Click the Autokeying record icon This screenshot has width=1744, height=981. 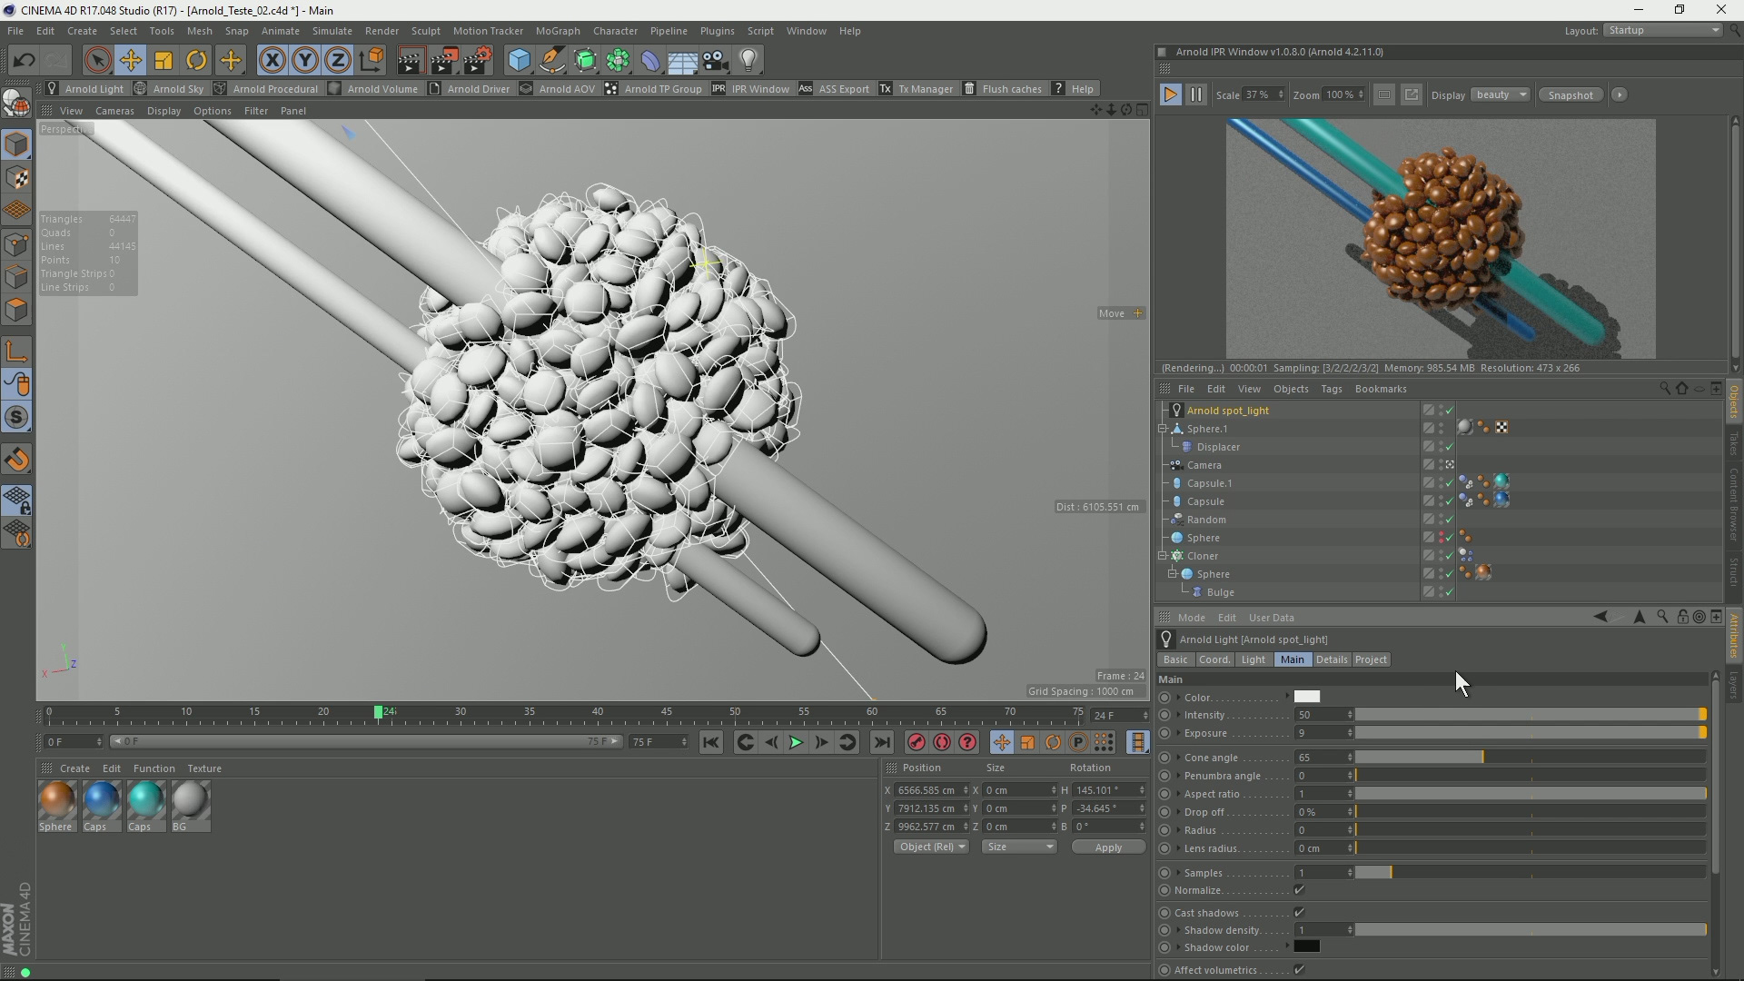[942, 743]
